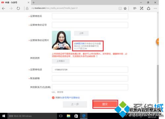This screenshot has height=119, width=165.
Task: Make a web note
Action: tap(142, 8)
